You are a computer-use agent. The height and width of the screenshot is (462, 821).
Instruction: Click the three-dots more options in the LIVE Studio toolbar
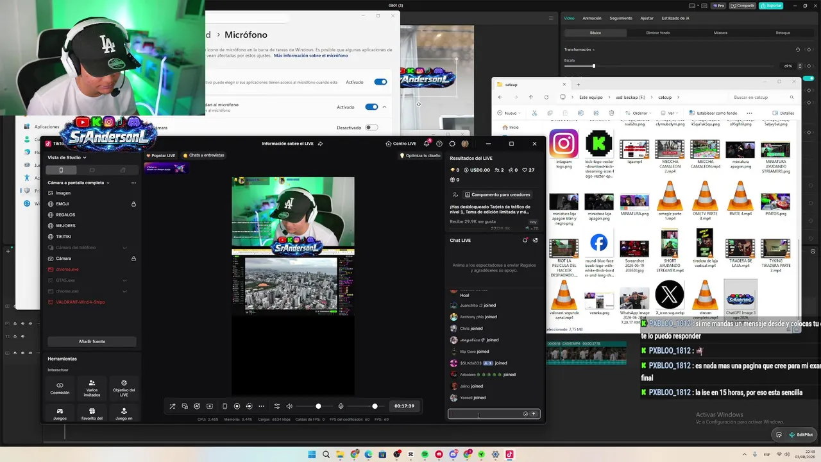[x=261, y=406]
